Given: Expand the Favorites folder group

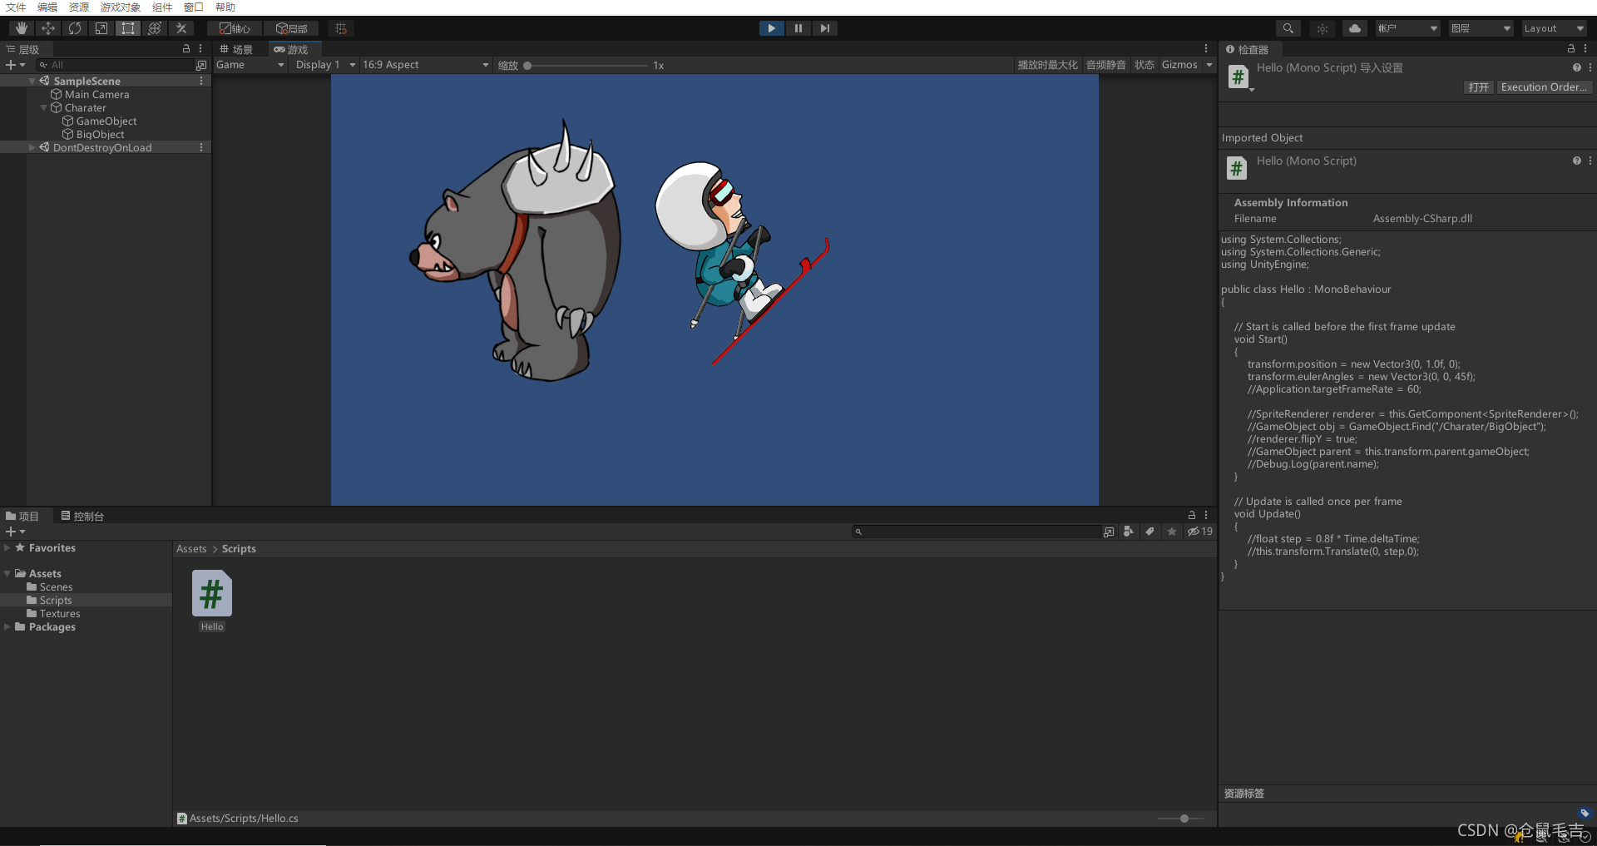Looking at the screenshot, I should pyautogui.click(x=7, y=548).
